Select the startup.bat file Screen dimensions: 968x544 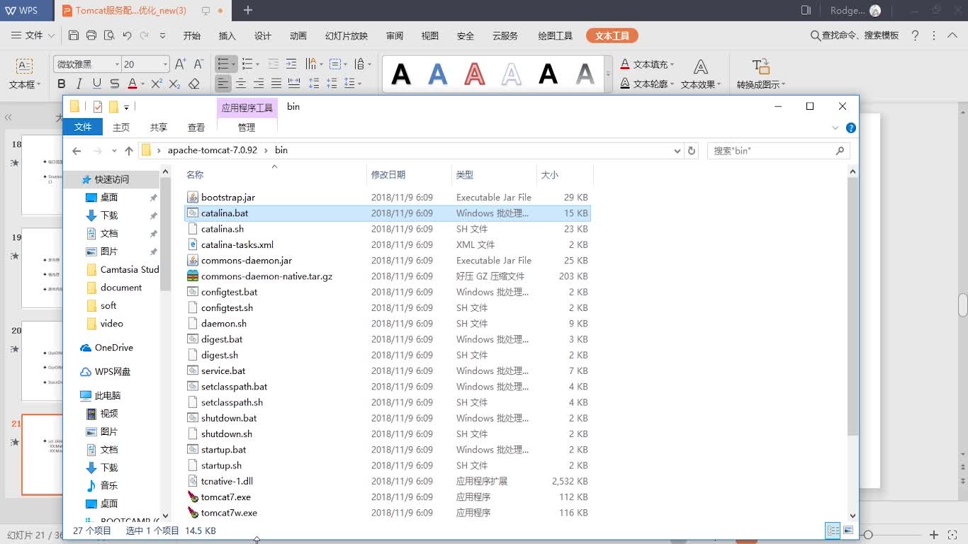(x=223, y=450)
